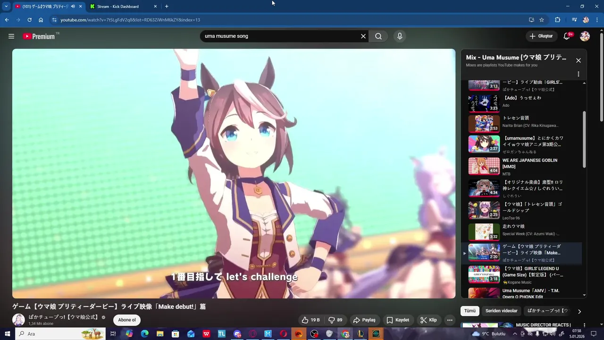Open channel avatar of ぱかチューブっ!
This screenshot has width=604, height=340.
18,320
